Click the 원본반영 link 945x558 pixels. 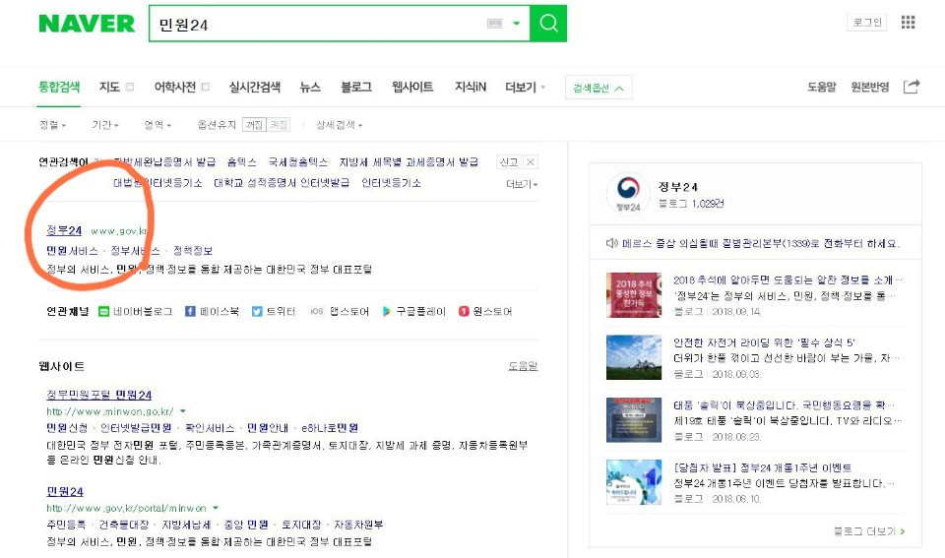(x=869, y=87)
